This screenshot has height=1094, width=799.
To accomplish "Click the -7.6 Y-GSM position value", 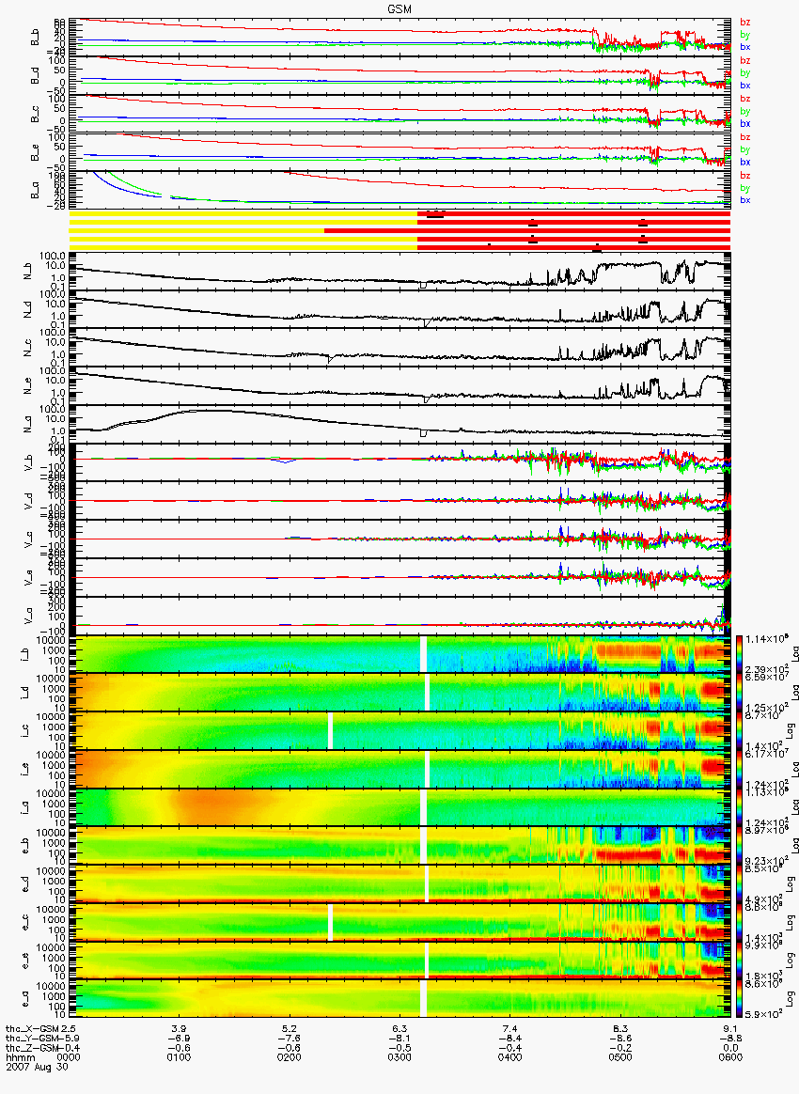I will pyautogui.click(x=289, y=1039).
